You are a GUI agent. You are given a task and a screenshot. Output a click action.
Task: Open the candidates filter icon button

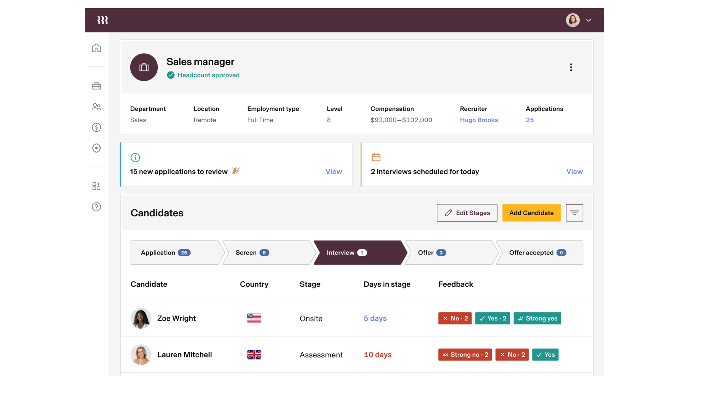coord(574,213)
